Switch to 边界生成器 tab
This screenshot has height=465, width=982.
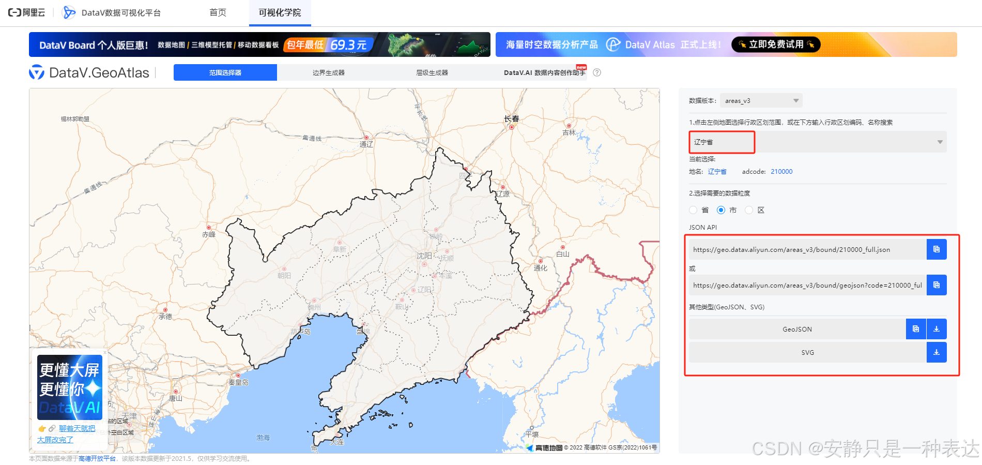(x=329, y=72)
